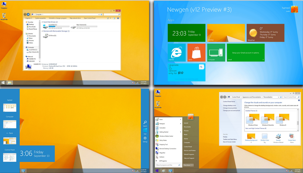Collapse the Hard Disk Drives group
The width and height of the screenshot is (303, 173).
[x=42, y=22]
